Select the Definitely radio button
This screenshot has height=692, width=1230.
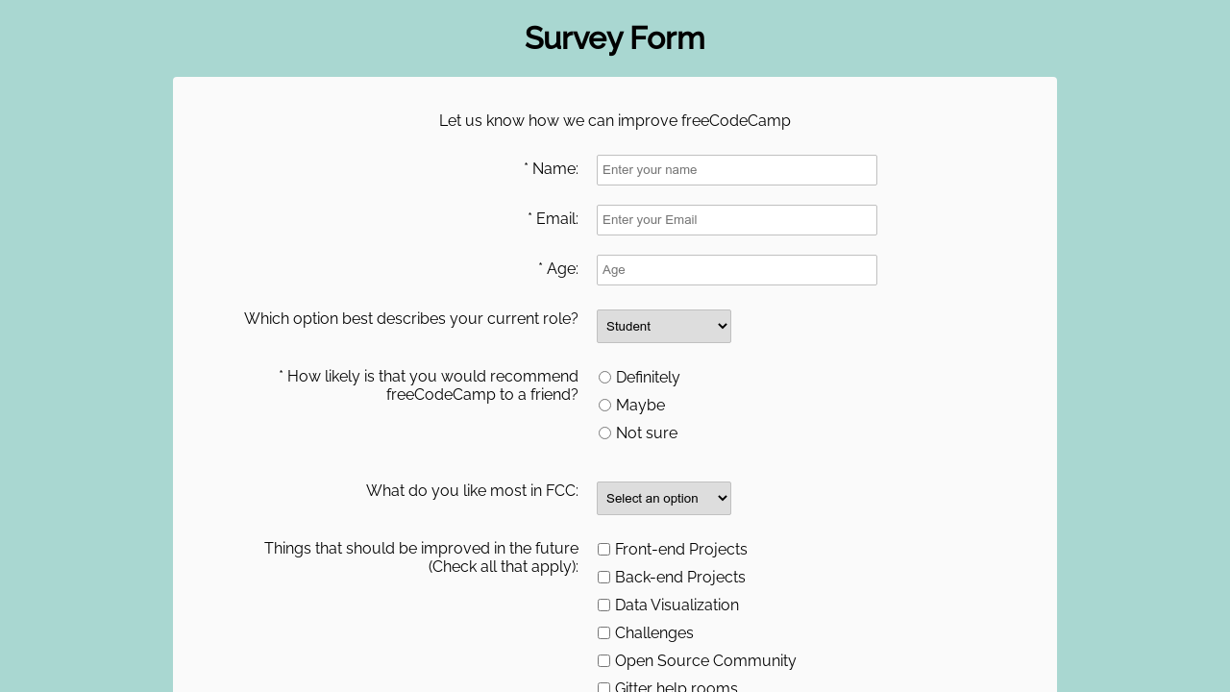pos(604,378)
